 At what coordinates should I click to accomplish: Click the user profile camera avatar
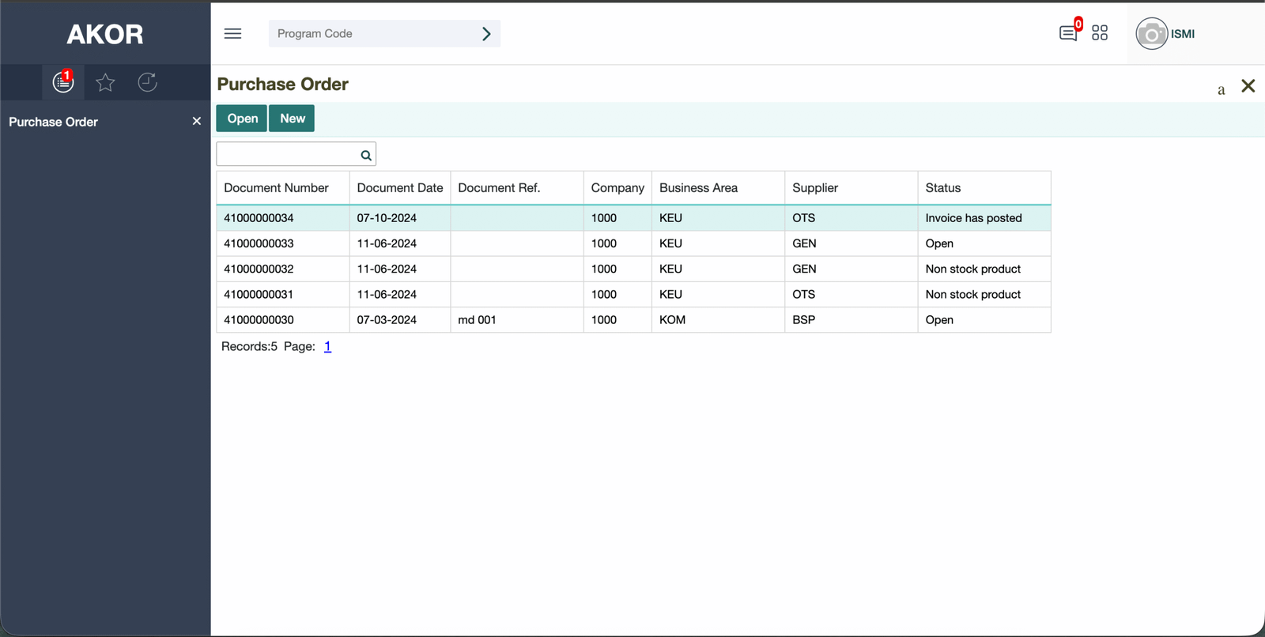tap(1151, 34)
